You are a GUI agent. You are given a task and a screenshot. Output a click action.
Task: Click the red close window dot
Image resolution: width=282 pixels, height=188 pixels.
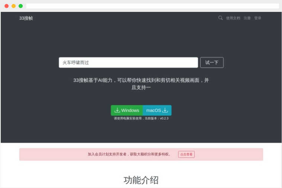(x=6, y=6)
